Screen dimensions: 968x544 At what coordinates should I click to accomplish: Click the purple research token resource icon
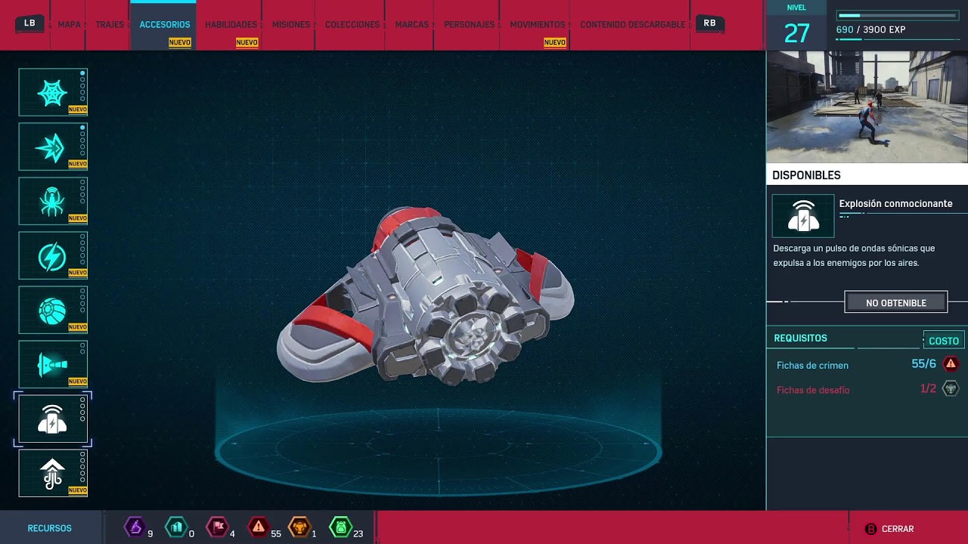click(x=135, y=527)
